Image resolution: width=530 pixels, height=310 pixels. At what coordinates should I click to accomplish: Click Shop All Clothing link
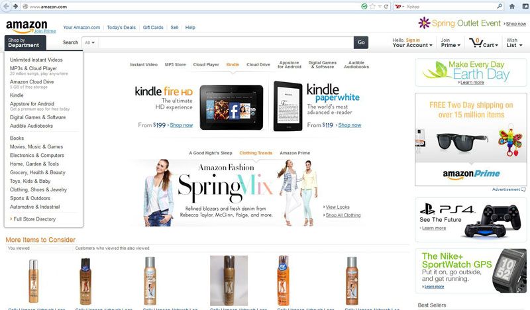click(343, 215)
